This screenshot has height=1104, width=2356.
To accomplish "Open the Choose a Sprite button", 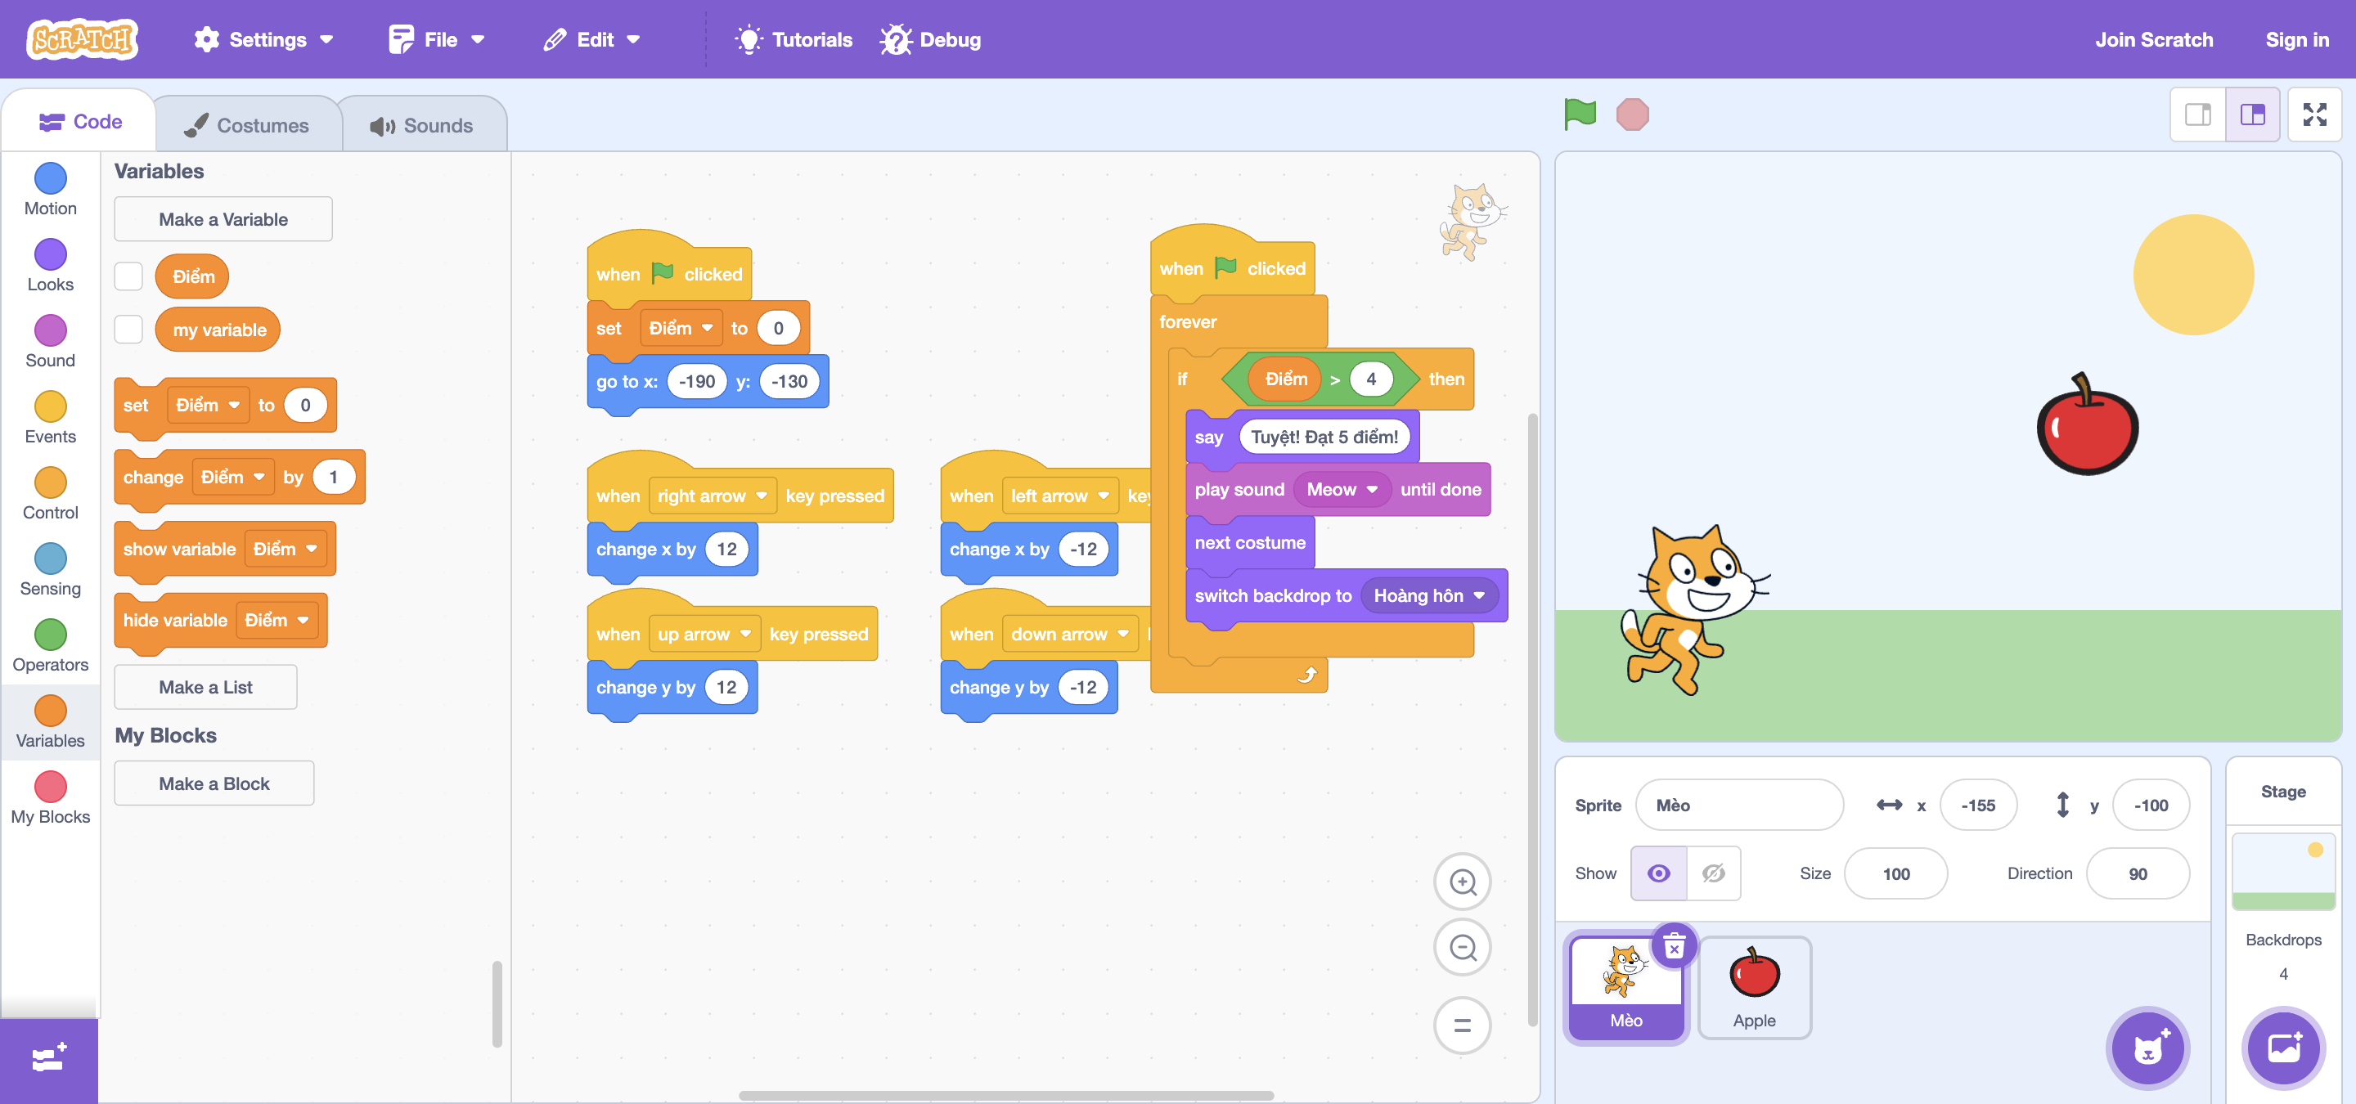I will click(x=2147, y=1048).
